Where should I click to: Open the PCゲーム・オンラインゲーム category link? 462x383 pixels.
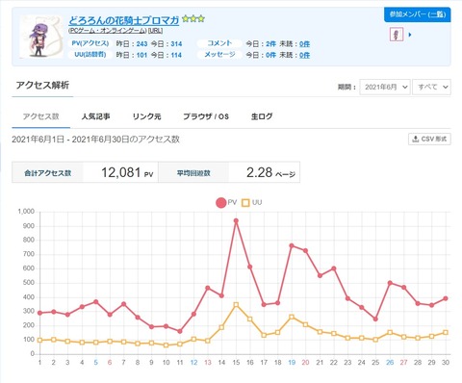(108, 31)
